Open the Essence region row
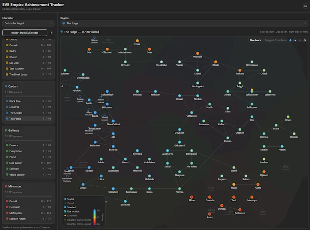This screenshot has width=310, height=230. point(28,145)
